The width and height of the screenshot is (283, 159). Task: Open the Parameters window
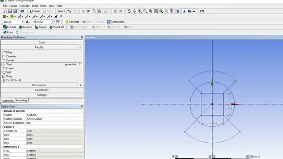tap(115, 22)
